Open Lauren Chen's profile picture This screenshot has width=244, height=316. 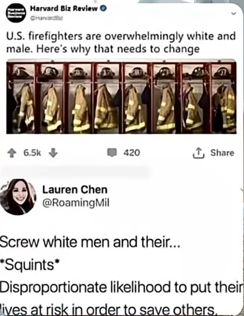pos(18,197)
